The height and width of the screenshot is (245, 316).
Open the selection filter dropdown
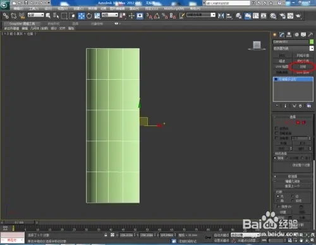pyautogui.click(x=35, y=15)
